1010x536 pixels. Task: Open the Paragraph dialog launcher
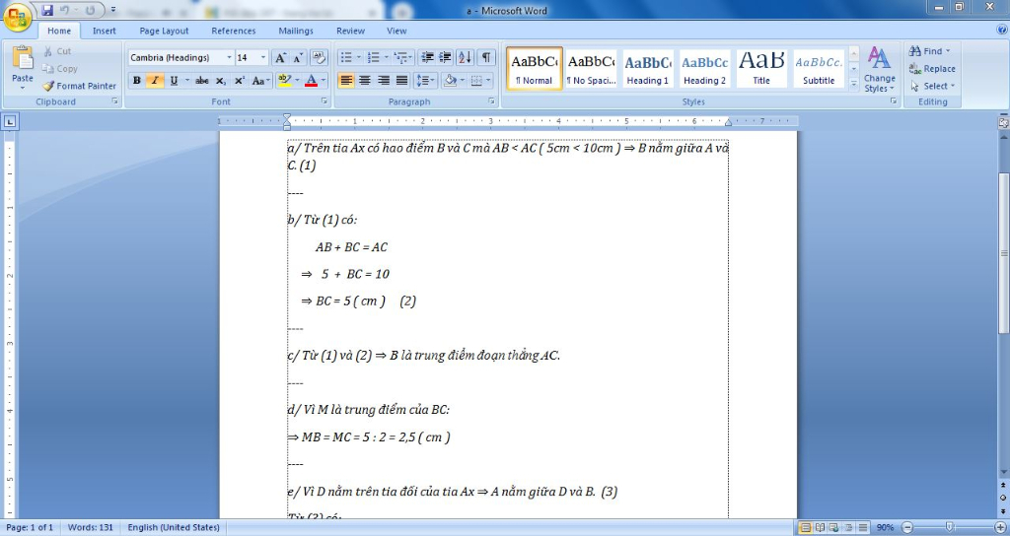[x=491, y=101]
